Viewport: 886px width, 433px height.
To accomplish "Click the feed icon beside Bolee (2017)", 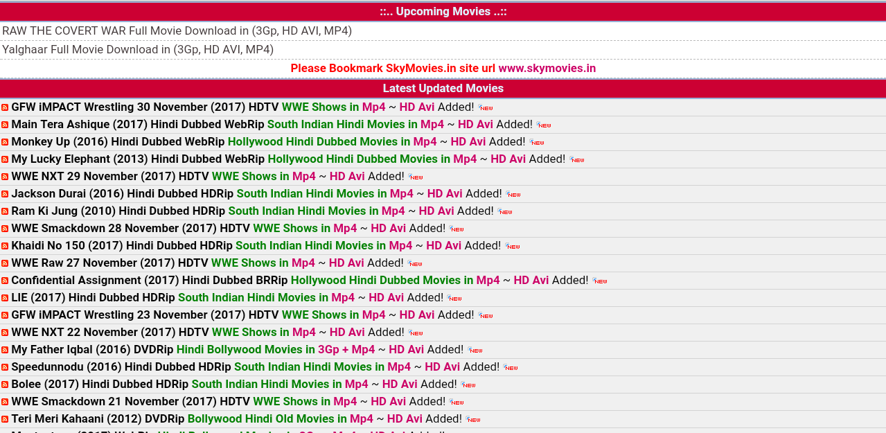I will [x=5, y=385].
